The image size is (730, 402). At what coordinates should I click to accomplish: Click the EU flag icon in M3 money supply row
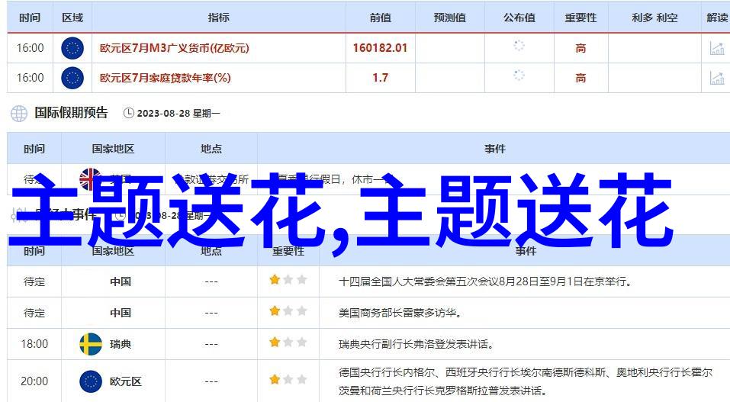point(72,48)
